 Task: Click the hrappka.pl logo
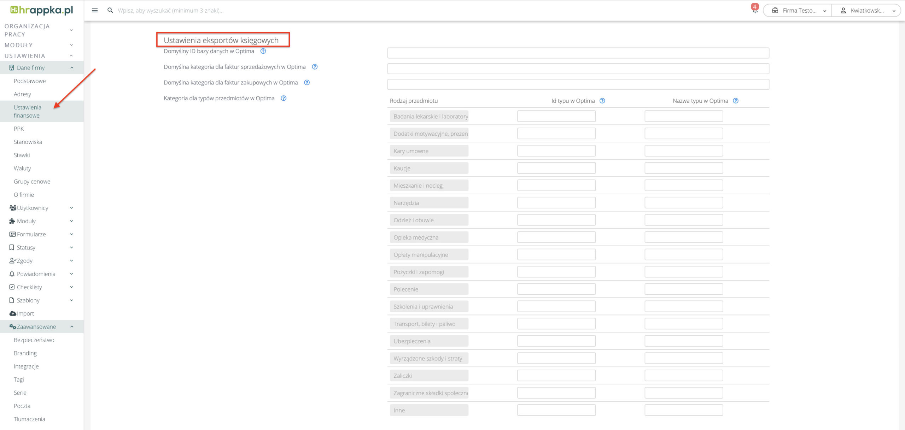click(x=42, y=10)
